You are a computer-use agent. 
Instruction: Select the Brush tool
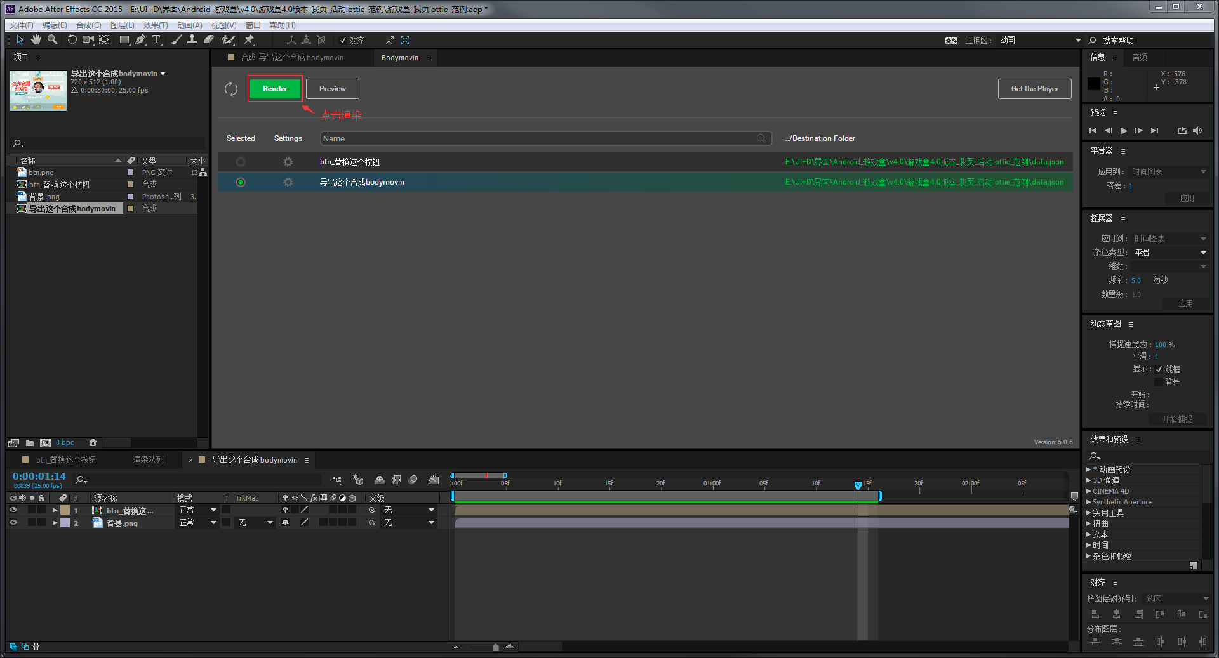[x=177, y=40]
